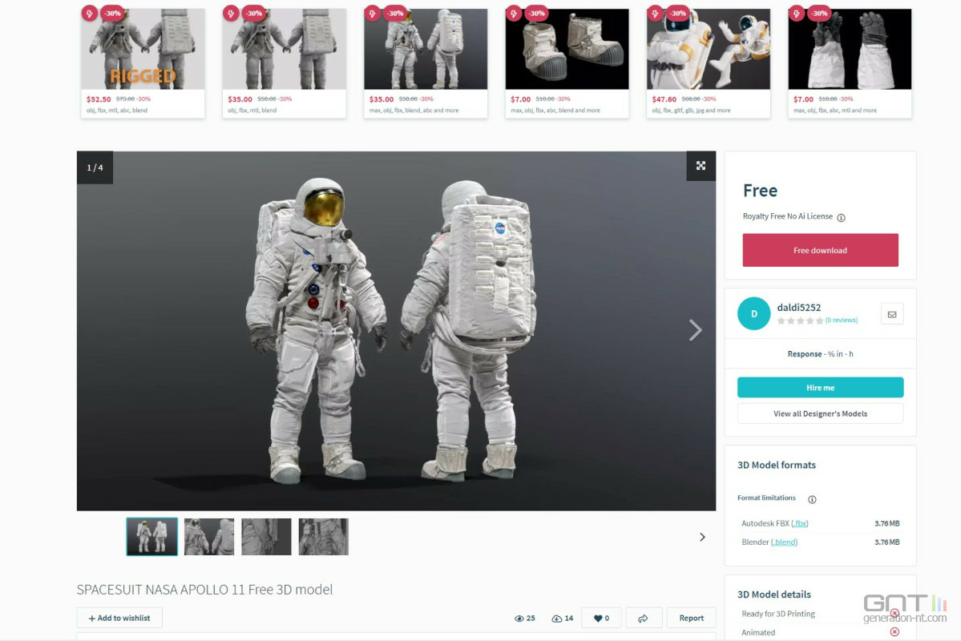Click the share arrow icon
The height and width of the screenshot is (641, 961).
pyautogui.click(x=643, y=619)
